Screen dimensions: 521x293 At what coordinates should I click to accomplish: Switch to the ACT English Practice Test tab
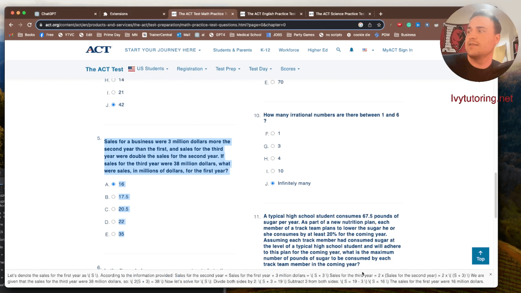[x=271, y=14]
